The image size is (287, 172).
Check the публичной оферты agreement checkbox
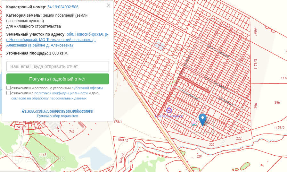click(9, 88)
